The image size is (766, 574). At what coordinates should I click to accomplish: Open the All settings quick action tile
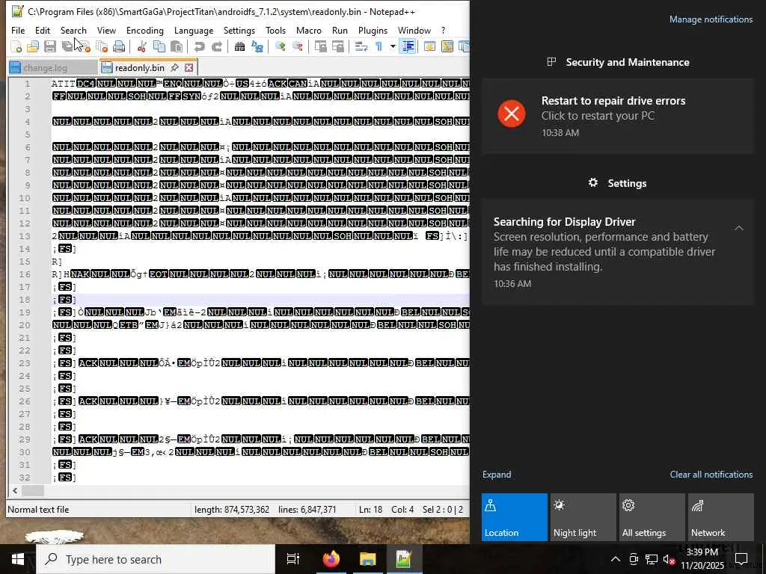click(x=652, y=517)
